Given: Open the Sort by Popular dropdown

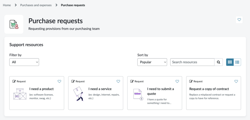Looking at the screenshot, I should tap(152, 62).
